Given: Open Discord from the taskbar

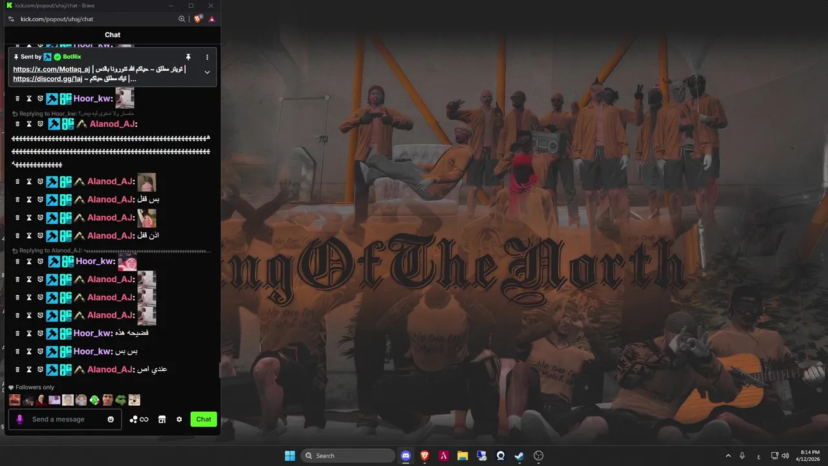Looking at the screenshot, I should coord(406,456).
